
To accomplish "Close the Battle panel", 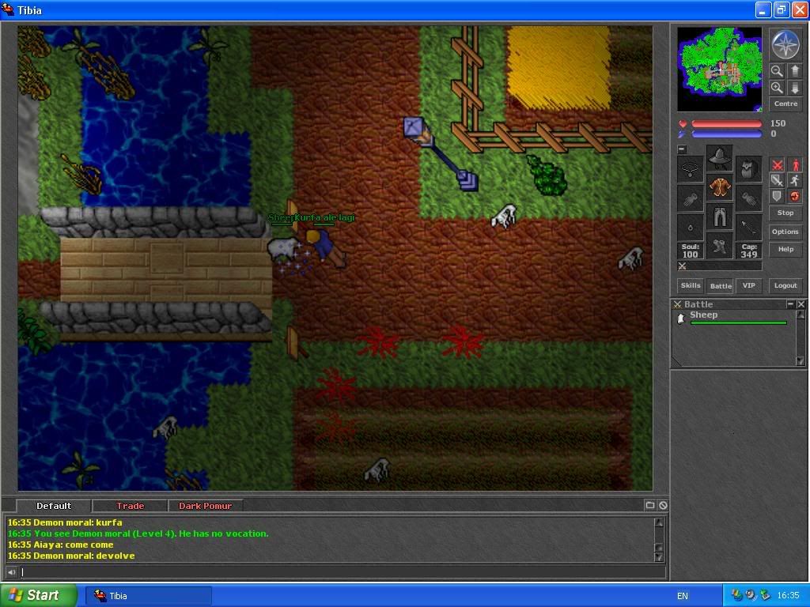I will point(801,304).
